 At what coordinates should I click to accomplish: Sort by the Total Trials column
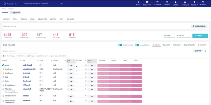(71, 61)
